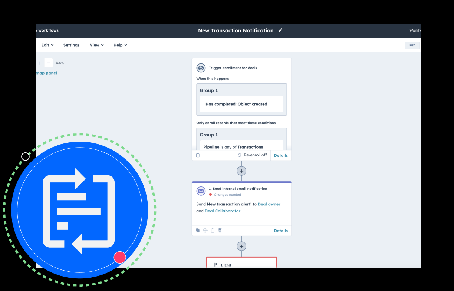454x291 pixels.
Task: Click clipboard icon in email action footer
Action: tap(213, 231)
